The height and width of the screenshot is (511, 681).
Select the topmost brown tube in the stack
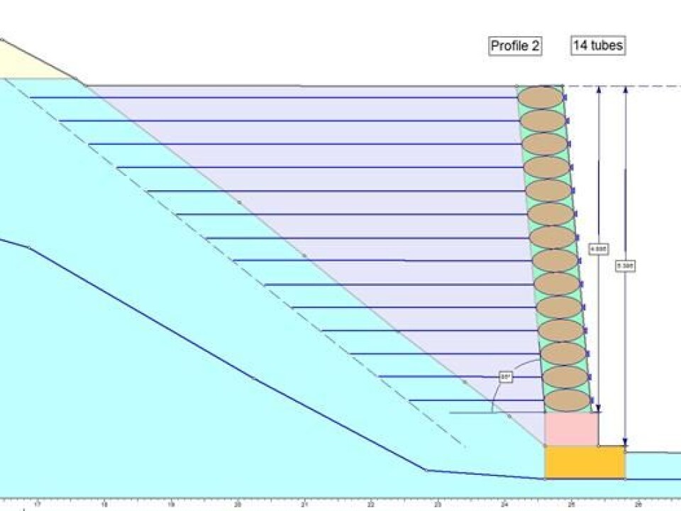(x=541, y=97)
